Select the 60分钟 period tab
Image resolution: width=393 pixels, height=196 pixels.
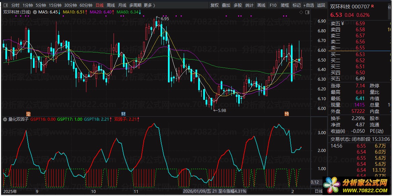click(x=86, y=5)
